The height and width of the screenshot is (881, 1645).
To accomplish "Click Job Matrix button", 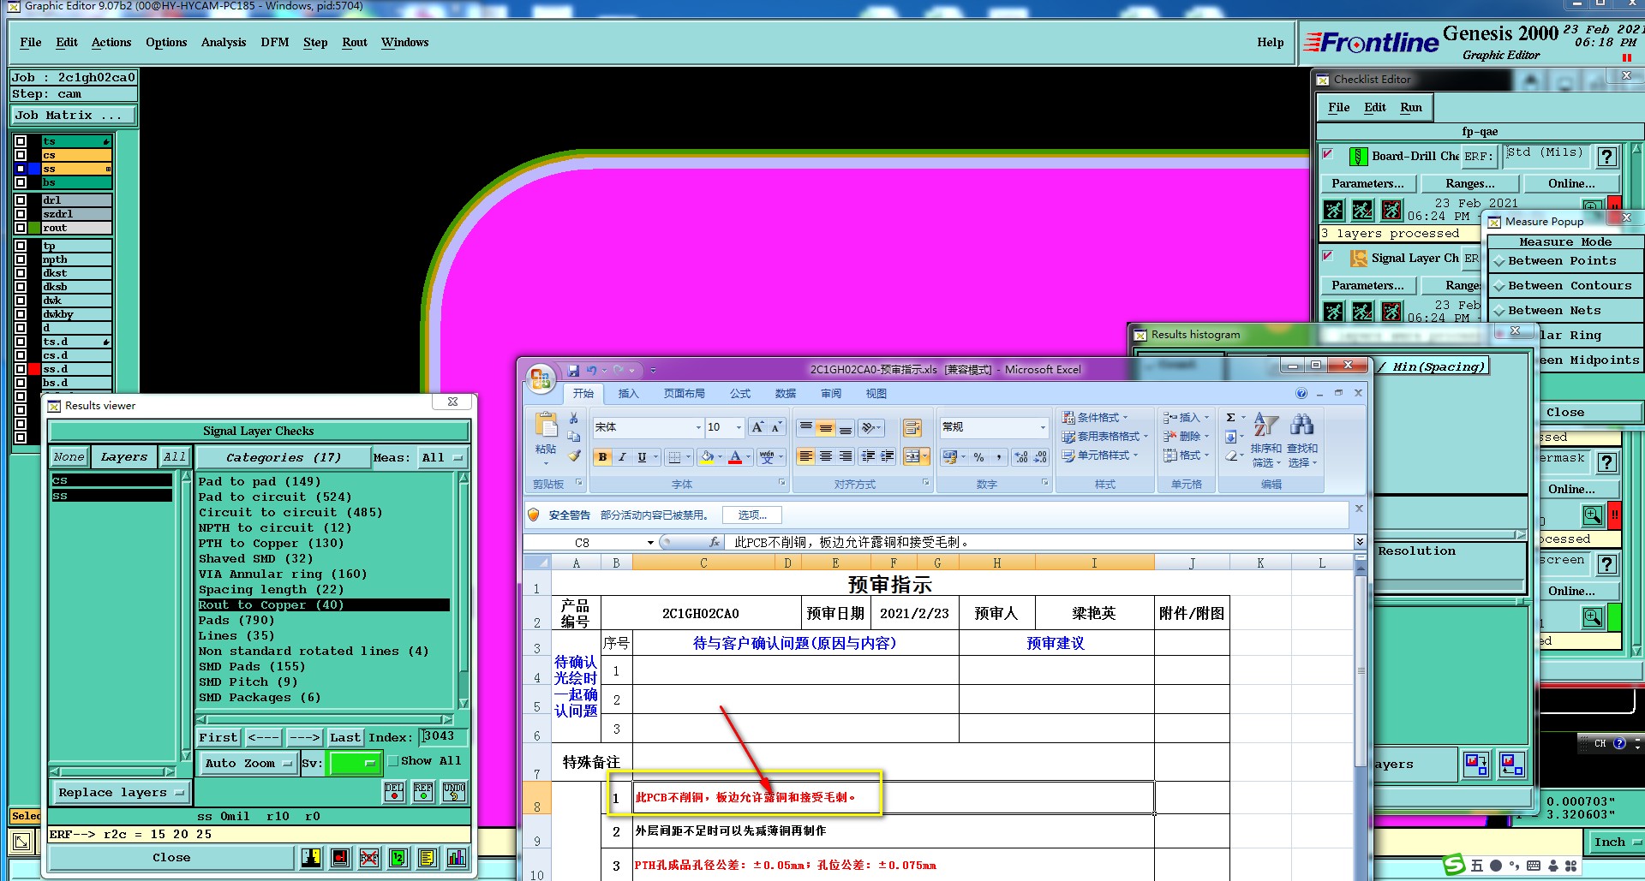I will pos(73,115).
